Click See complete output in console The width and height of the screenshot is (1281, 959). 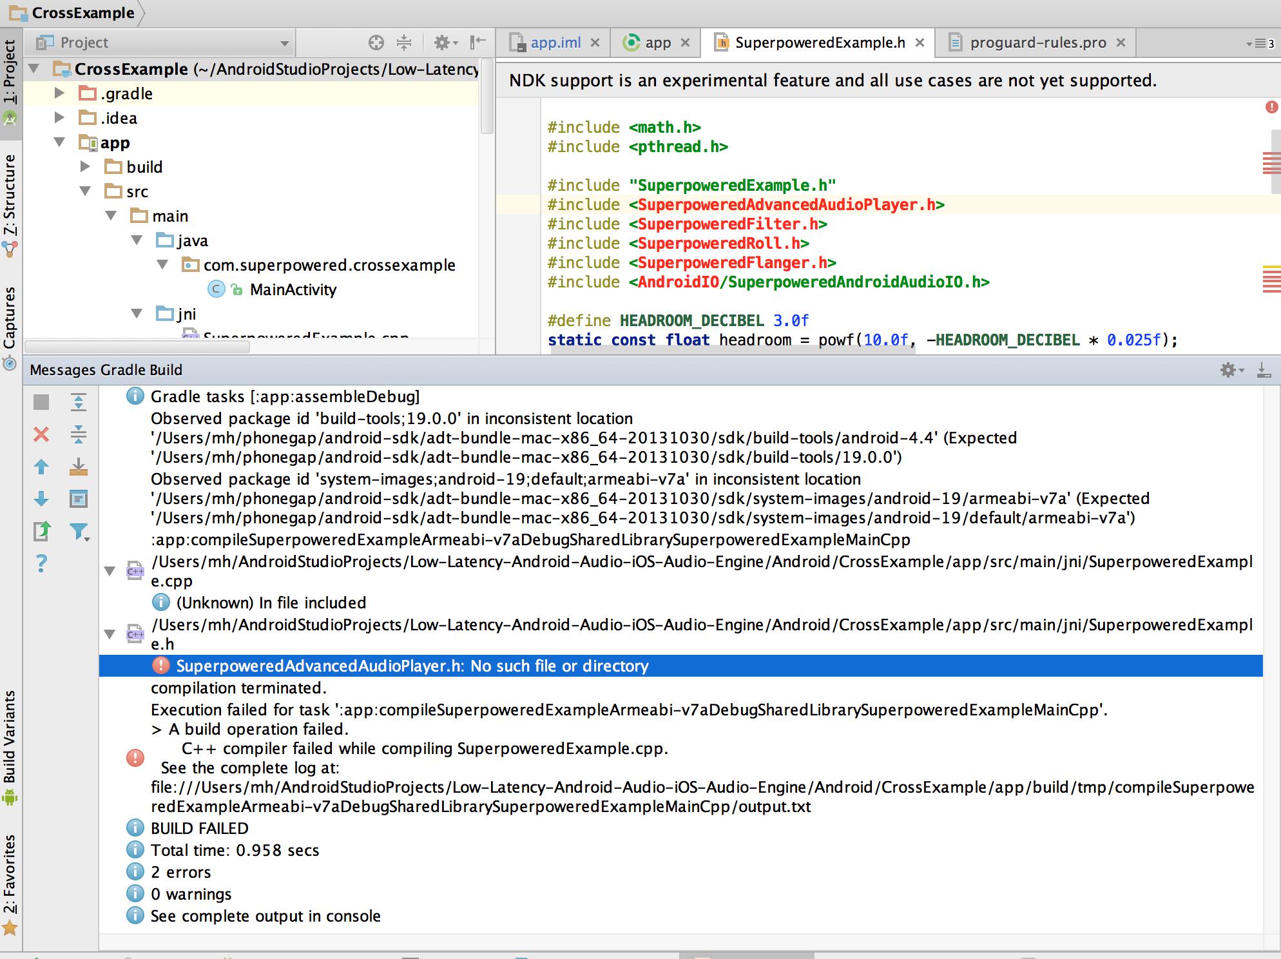[265, 916]
